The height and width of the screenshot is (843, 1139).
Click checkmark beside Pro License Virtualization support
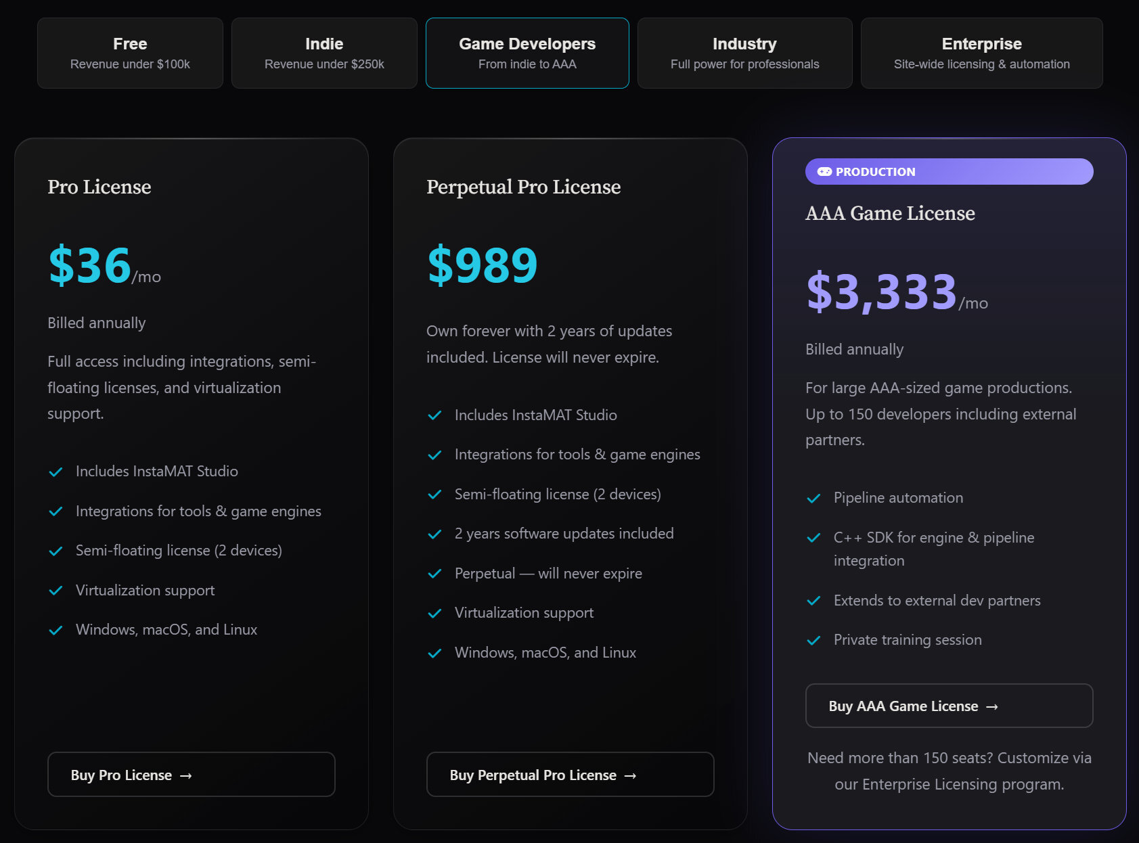[55, 591]
